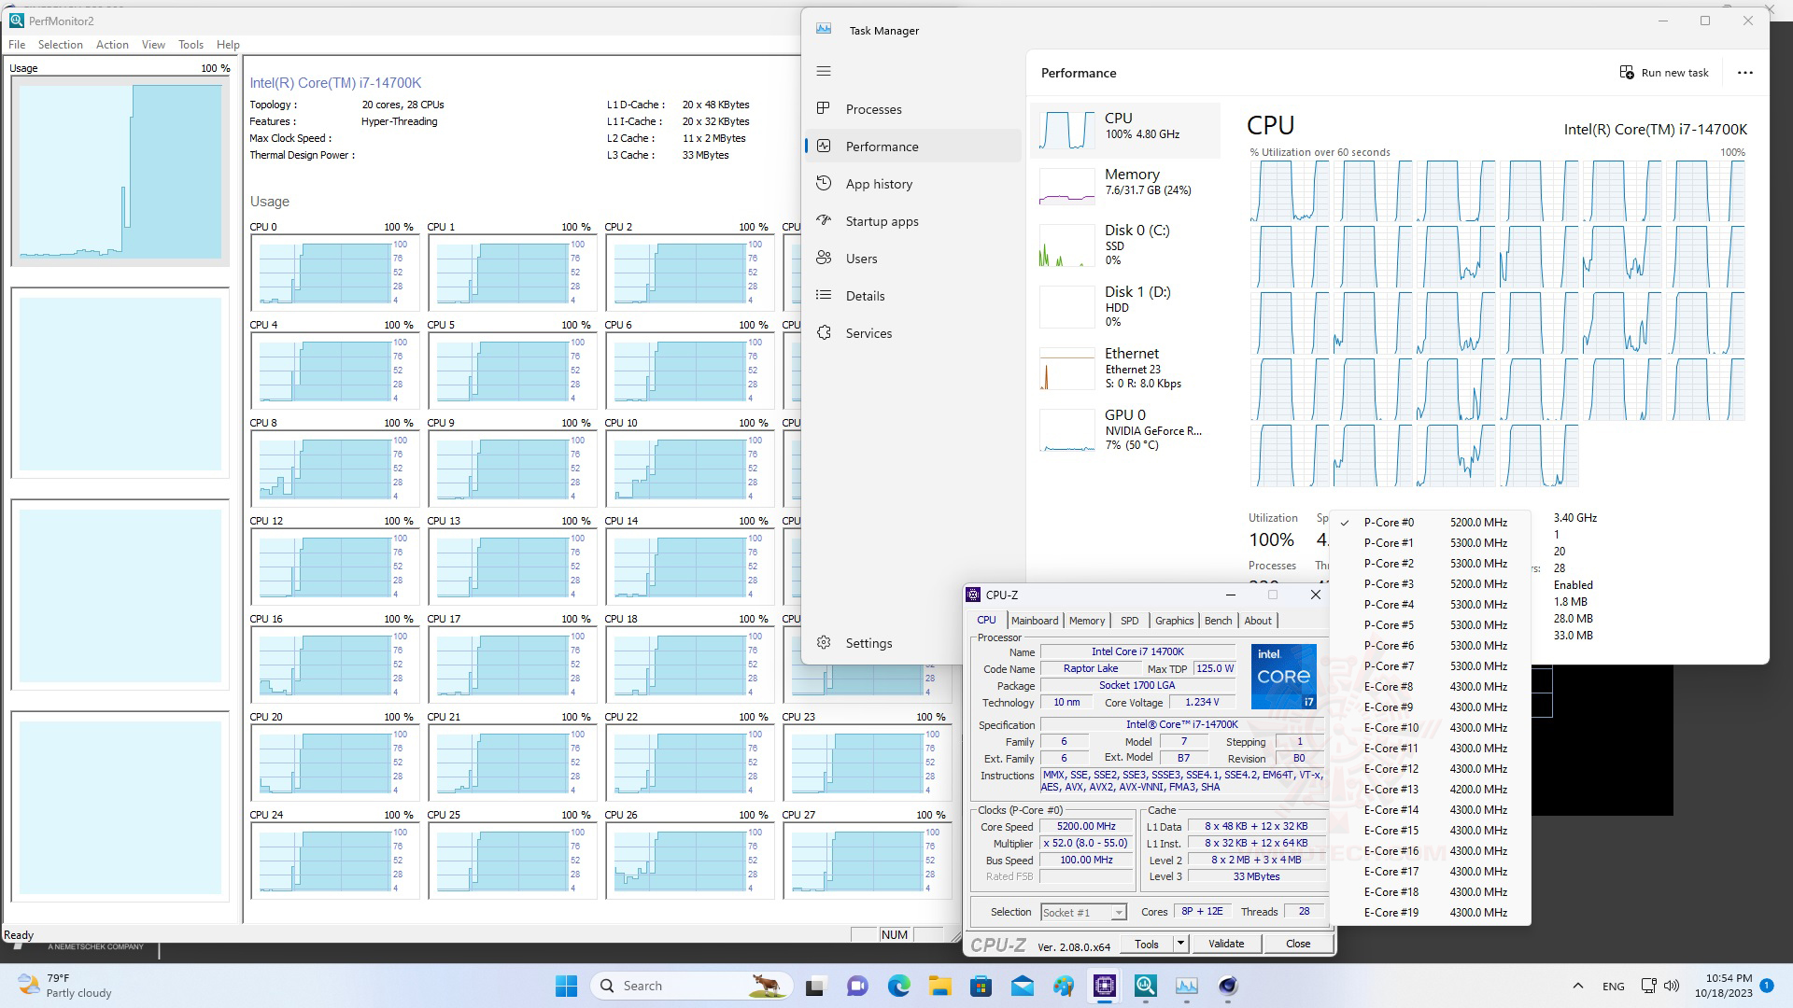Click the CPU-Z Validate button
This screenshot has height=1008, width=1793.
point(1225,944)
